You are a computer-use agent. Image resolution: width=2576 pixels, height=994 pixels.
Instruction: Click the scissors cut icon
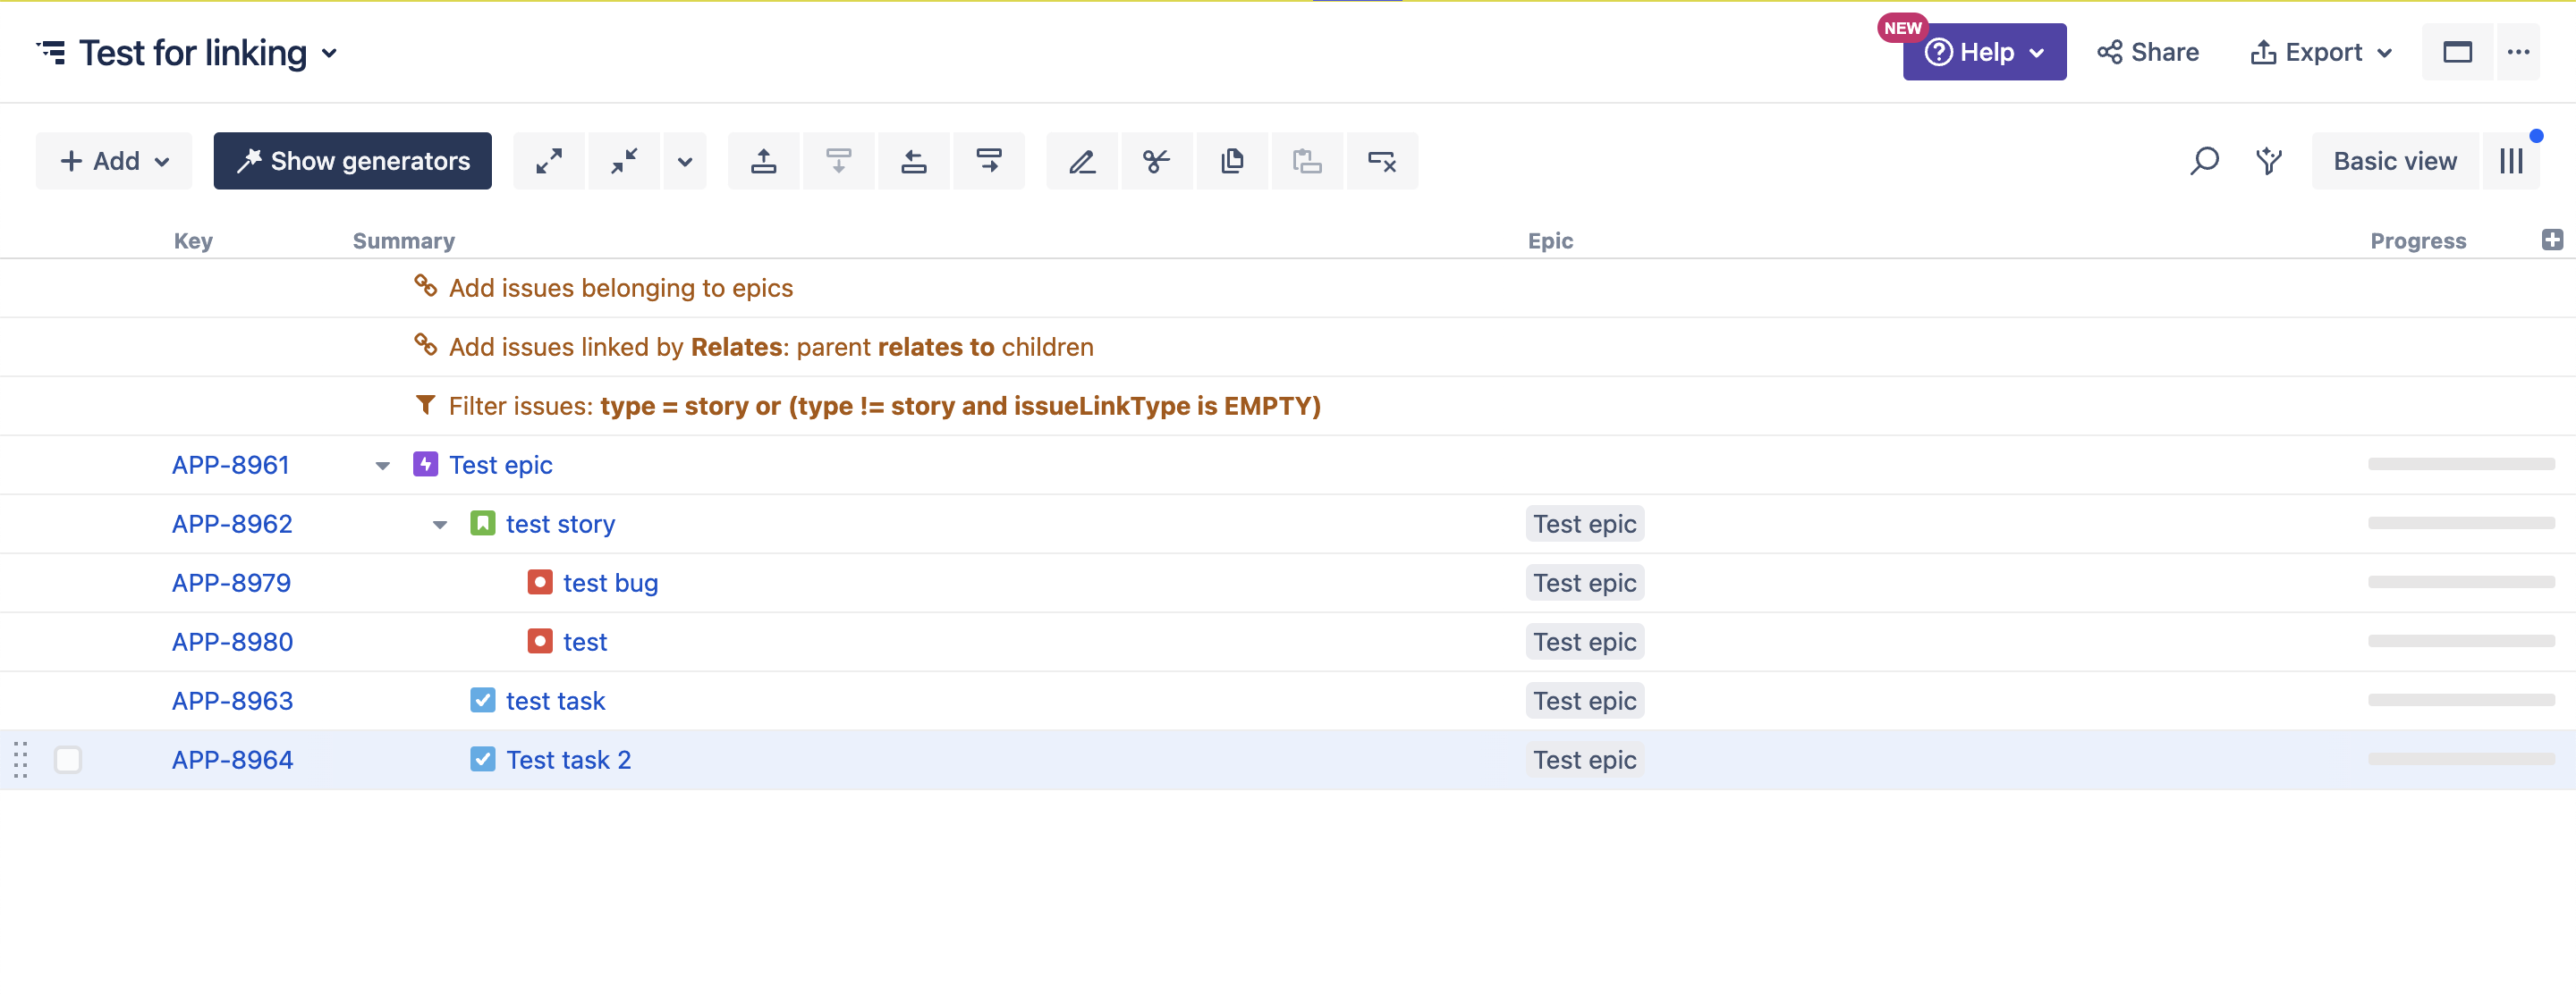1156,161
